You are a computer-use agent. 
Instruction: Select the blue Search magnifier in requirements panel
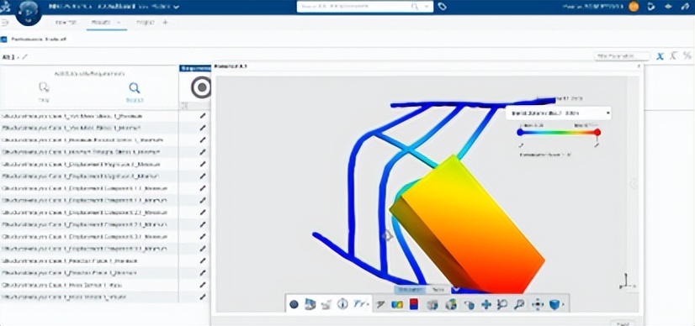[135, 92]
